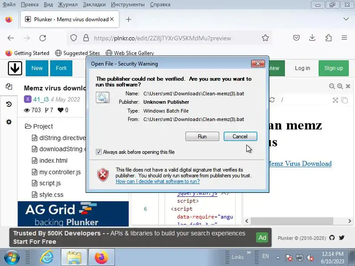The height and width of the screenshot is (266, 355).
Task: Open index.html in the project tree
Action: coord(50,160)
